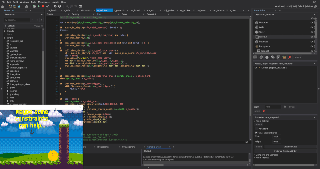Click Inherit button next to Depth
The image size is (320, 169).
pos(292,107)
